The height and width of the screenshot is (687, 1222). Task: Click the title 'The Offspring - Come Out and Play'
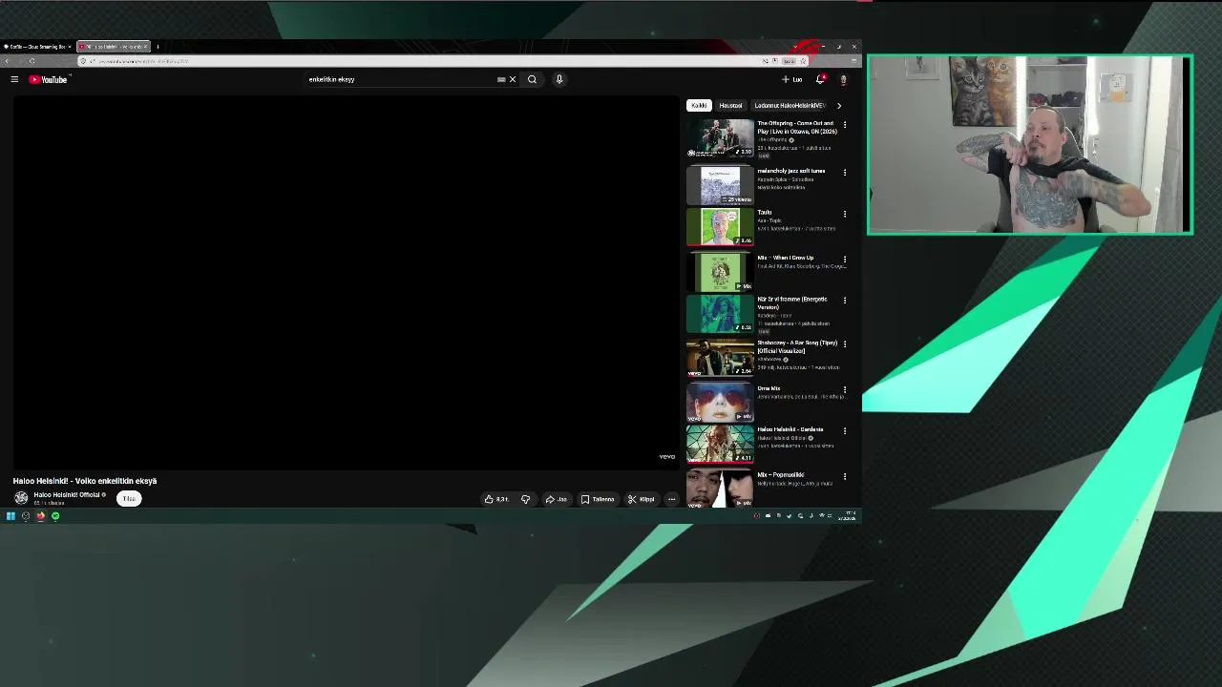pos(796,127)
